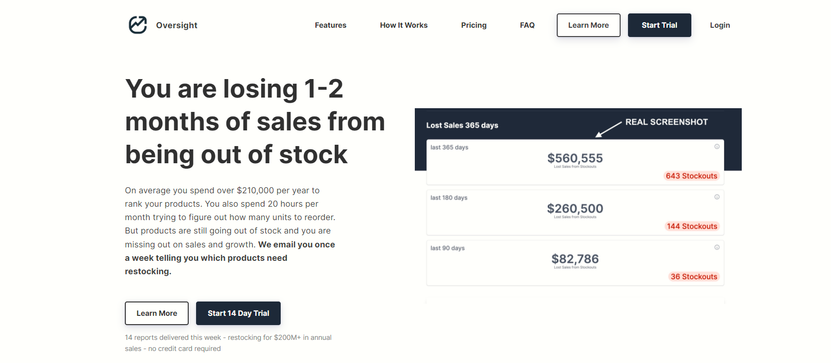
Task: Go to How It Works section
Action: pos(403,25)
